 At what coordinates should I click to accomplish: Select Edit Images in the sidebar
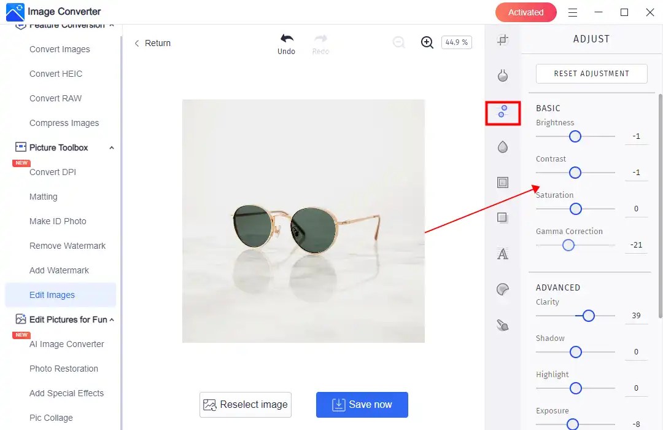(x=51, y=295)
